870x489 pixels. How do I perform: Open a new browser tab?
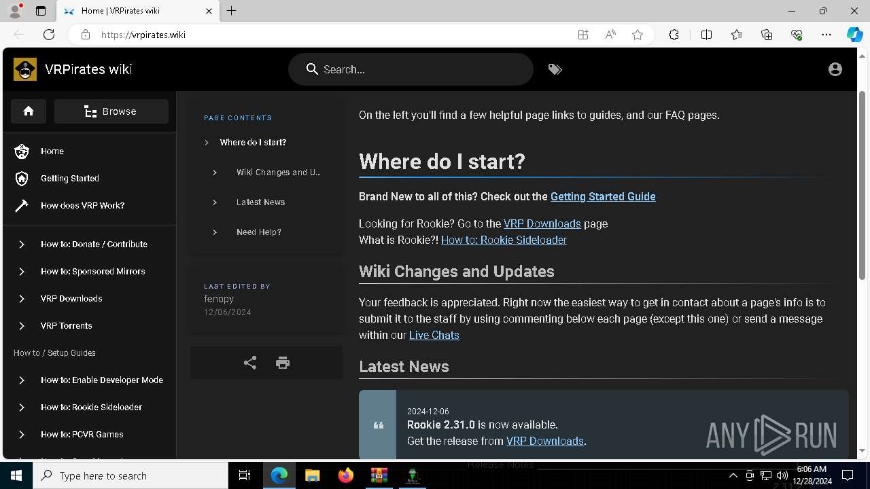coord(232,11)
